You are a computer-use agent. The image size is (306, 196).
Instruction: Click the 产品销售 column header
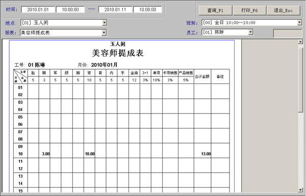pos(186,73)
